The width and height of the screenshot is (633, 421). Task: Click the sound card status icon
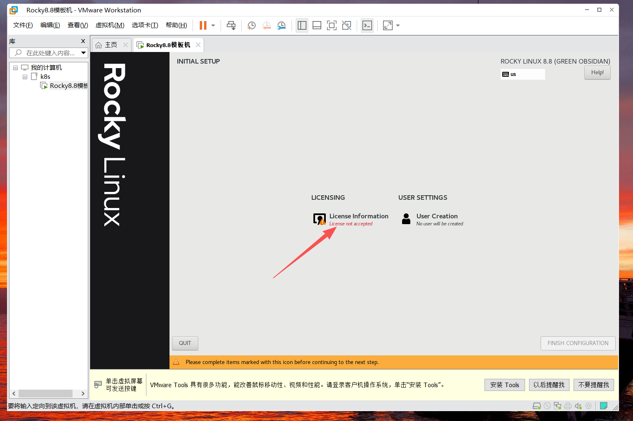click(x=578, y=406)
